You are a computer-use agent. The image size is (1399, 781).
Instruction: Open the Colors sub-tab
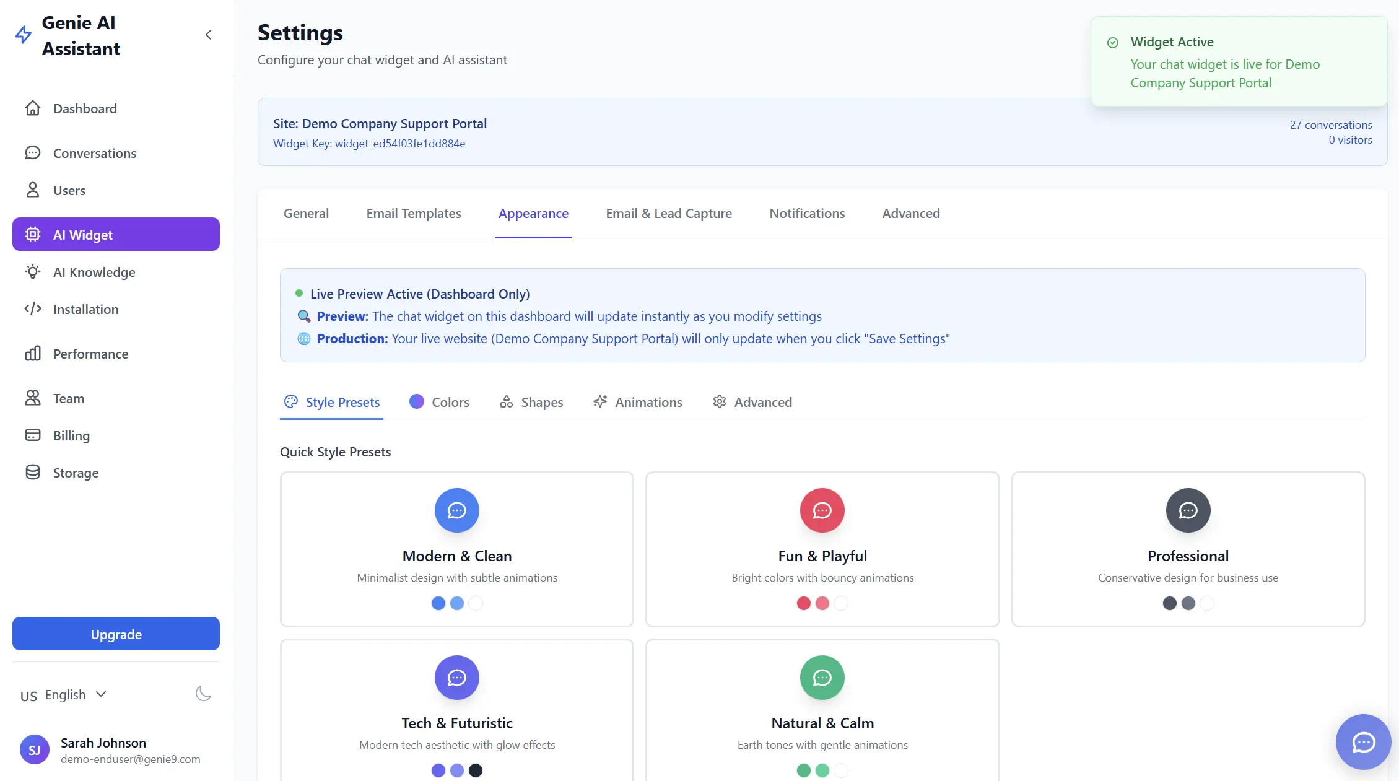pos(439,402)
